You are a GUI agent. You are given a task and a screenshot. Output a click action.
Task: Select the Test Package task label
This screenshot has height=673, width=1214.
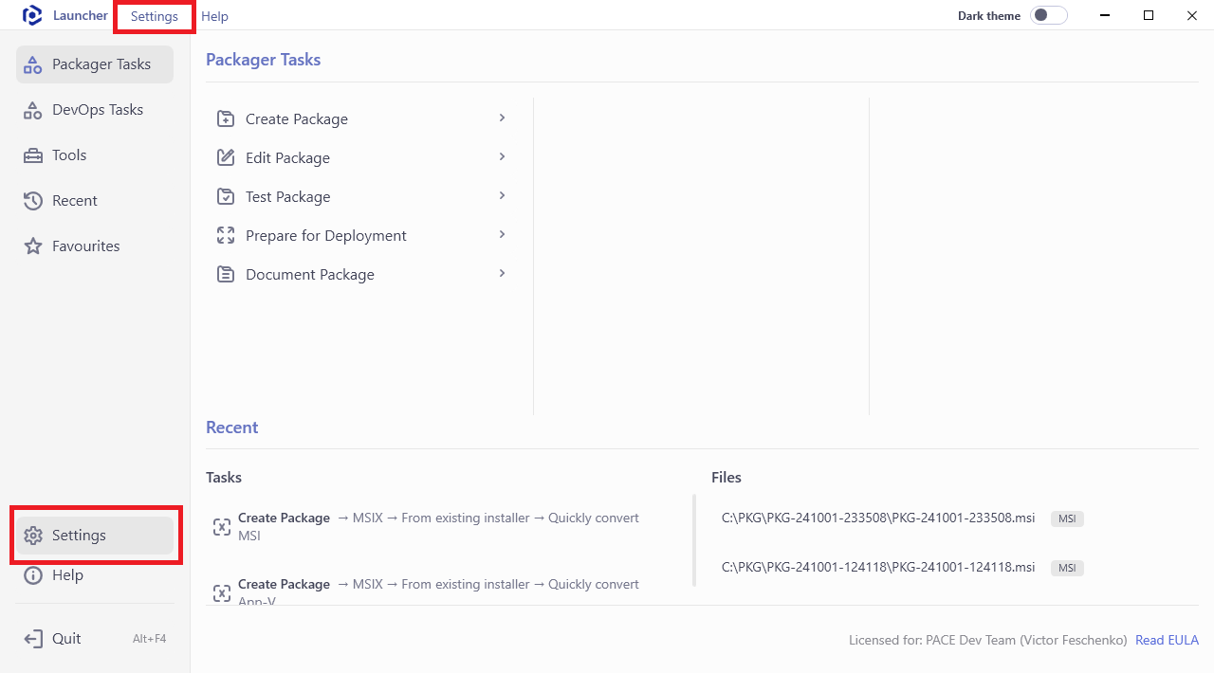(288, 197)
